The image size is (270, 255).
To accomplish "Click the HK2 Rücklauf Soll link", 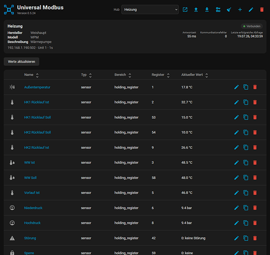I will (x=38, y=133).
